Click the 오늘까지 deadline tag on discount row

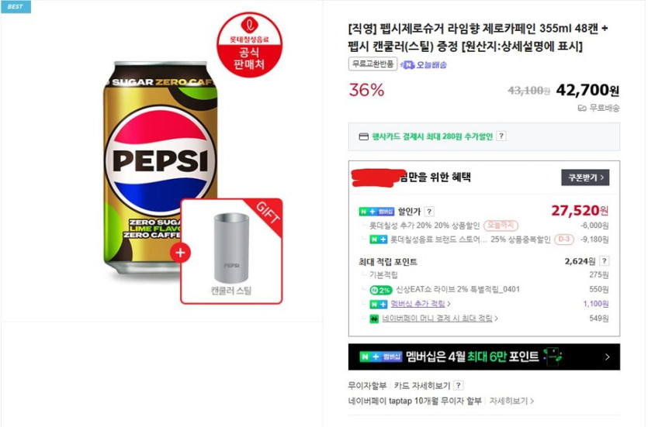(x=499, y=226)
